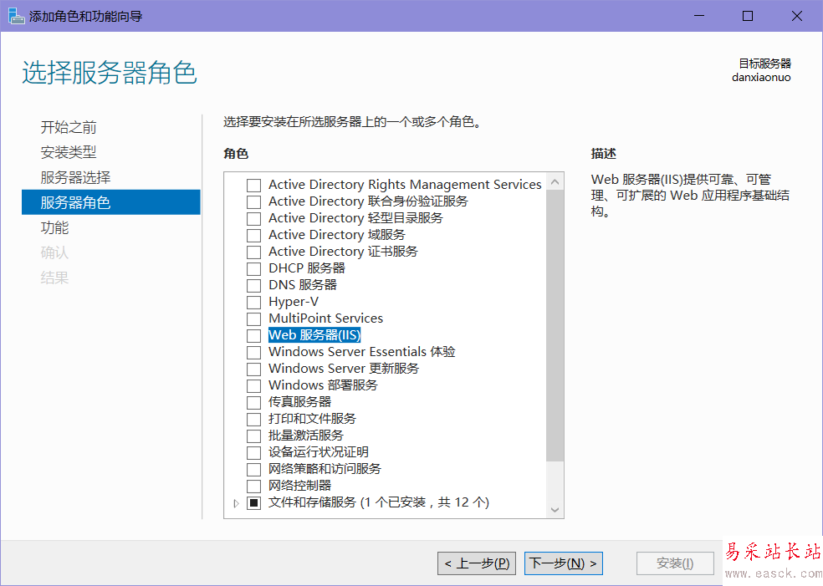
Task: Click 上一步(P) back button
Action: coord(477,563)
